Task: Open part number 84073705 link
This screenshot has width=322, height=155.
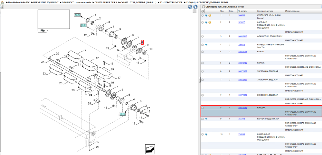Action: pyautogui.click(x=242, y=52)
